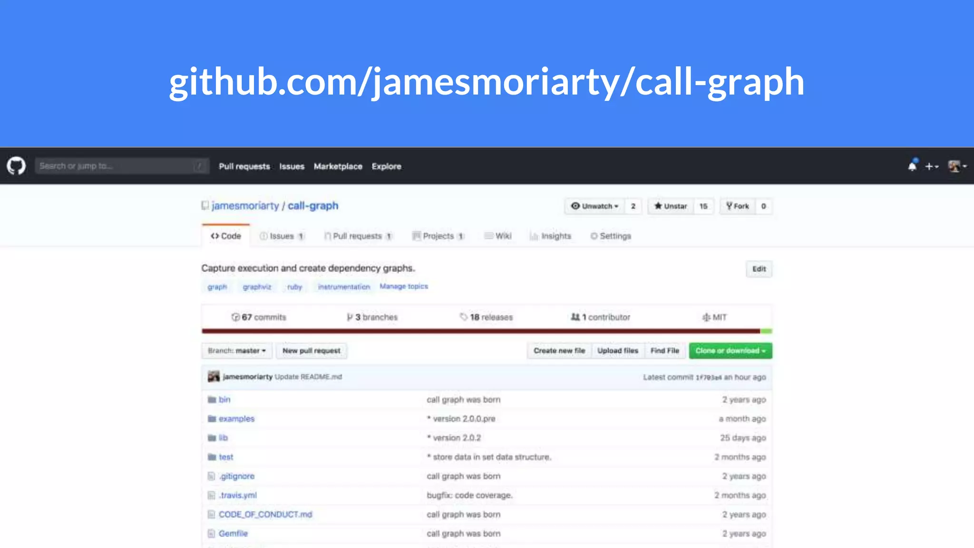This screenshot has width=974, height=548.
Task: Open the Marketplace nav menu item
Action: (338, 166)
